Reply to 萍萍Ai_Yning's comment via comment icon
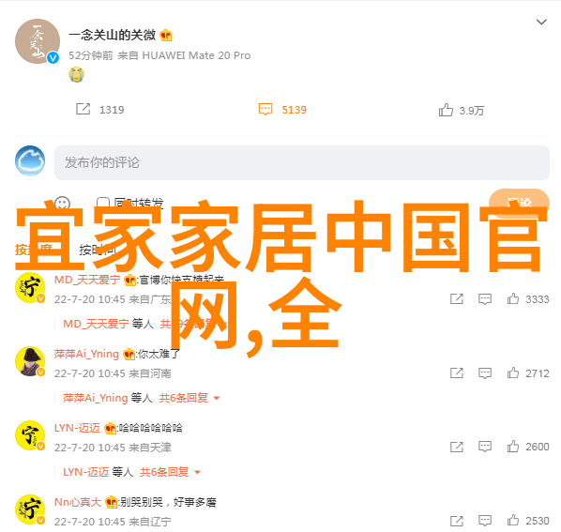The image size is (561, 532). coord(485,373)
